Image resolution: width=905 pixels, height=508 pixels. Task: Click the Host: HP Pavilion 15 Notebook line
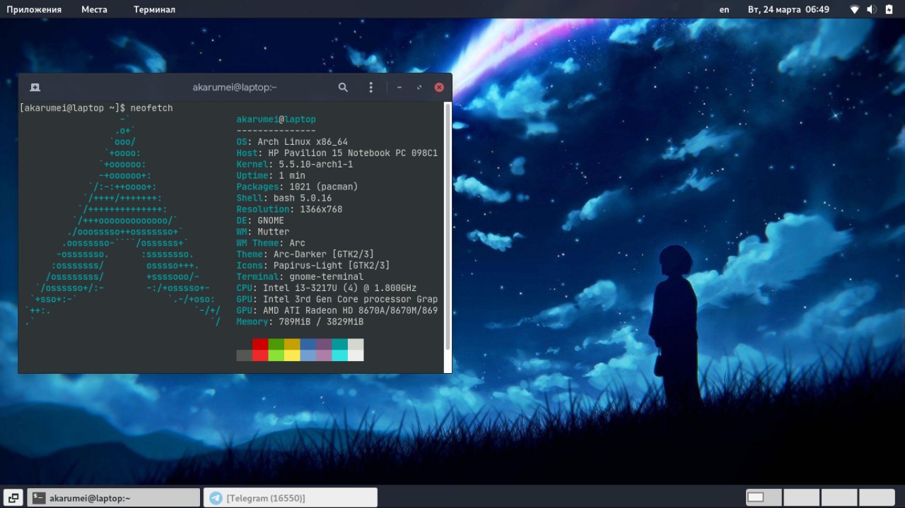(337, 153)
